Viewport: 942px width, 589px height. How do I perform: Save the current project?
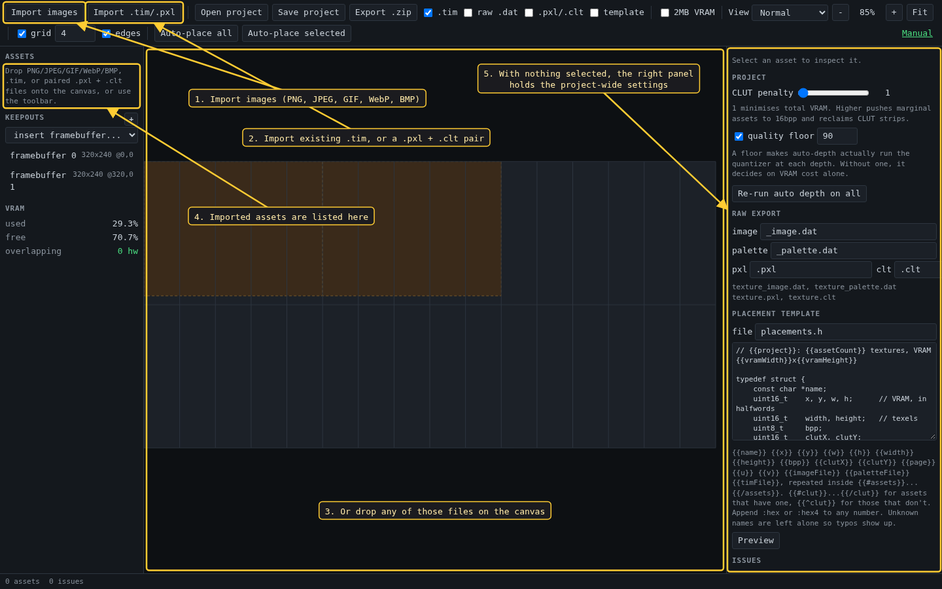pyautogui.click(x=308, y=12)
